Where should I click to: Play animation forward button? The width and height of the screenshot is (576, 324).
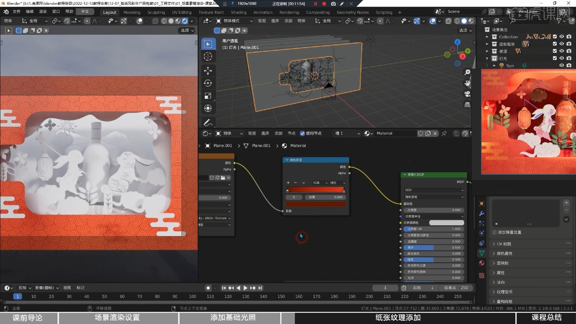coord(245,288)
